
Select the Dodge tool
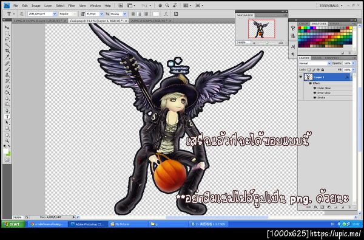pyautogui.click(x=7, y=104)
